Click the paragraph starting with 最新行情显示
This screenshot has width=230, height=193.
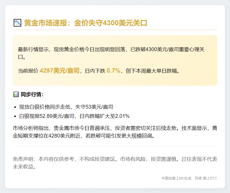pyautogui.click(x=111, y=53)
